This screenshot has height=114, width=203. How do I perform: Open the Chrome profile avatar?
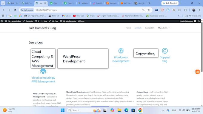194,10
